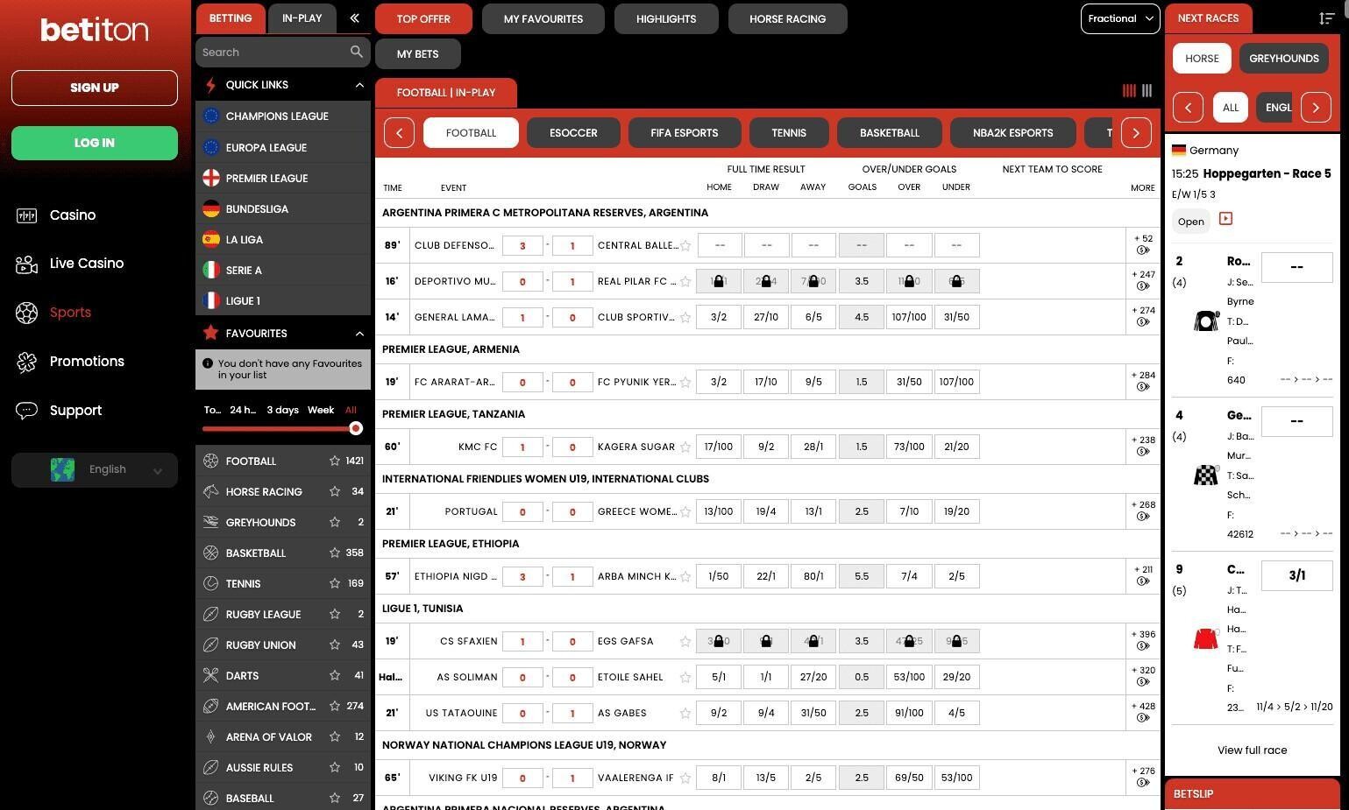
Task: Open +276 markets for Viking FK U19
Action: [x=1143, y=777]
